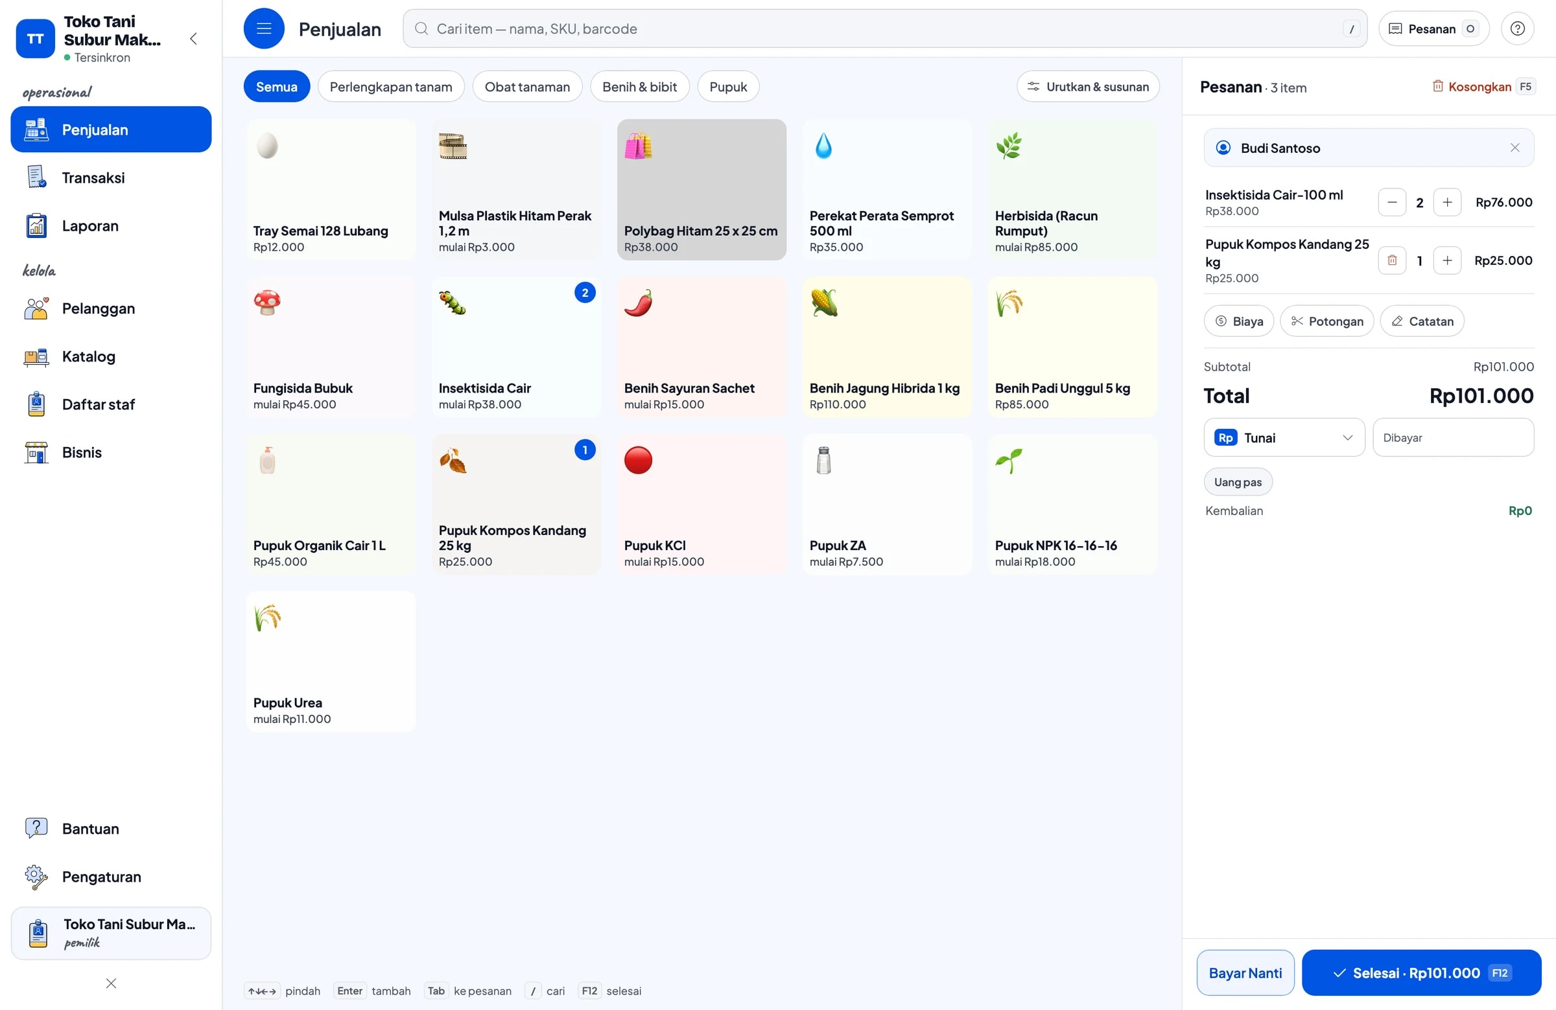This screenshot has width=1556, height=1010.
Task: Select the Pupuk Urea product card
Action: coord(331,662)
